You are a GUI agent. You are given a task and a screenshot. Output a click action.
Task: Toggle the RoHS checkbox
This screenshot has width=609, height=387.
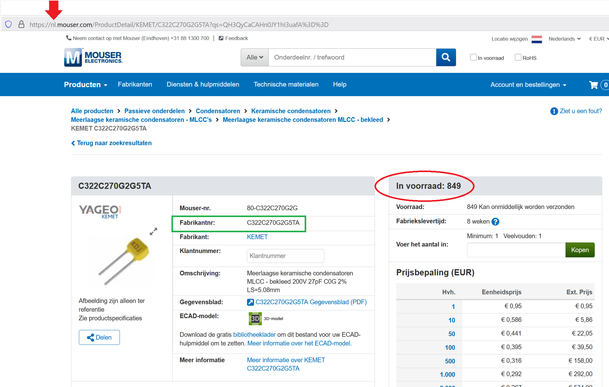(x=518, y=57)
